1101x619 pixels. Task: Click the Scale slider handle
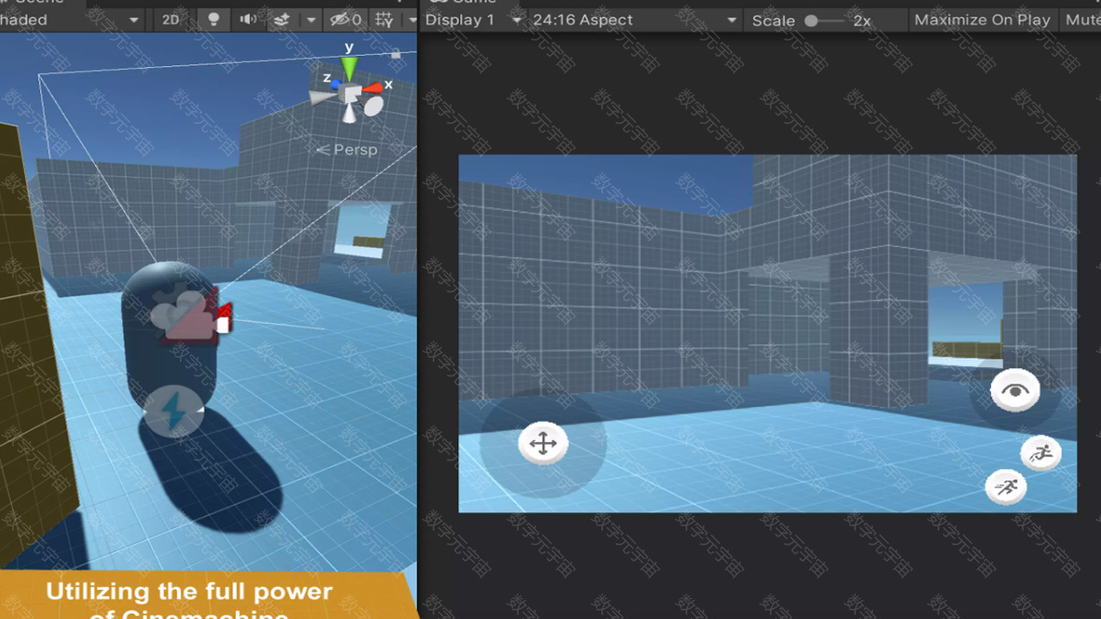[811, 21]
